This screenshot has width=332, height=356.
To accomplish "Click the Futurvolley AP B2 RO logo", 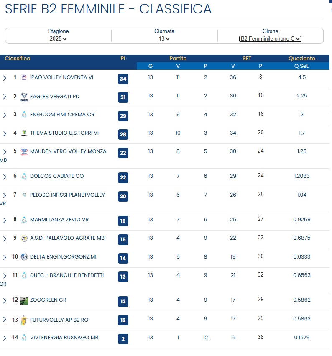I will click(x=24, y=320).
